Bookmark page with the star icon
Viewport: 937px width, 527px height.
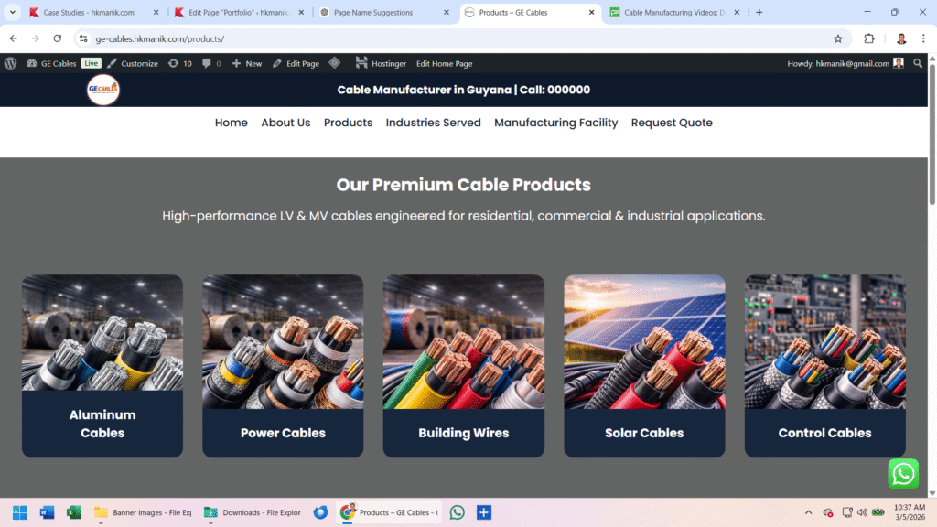click(x=838, y=38)
